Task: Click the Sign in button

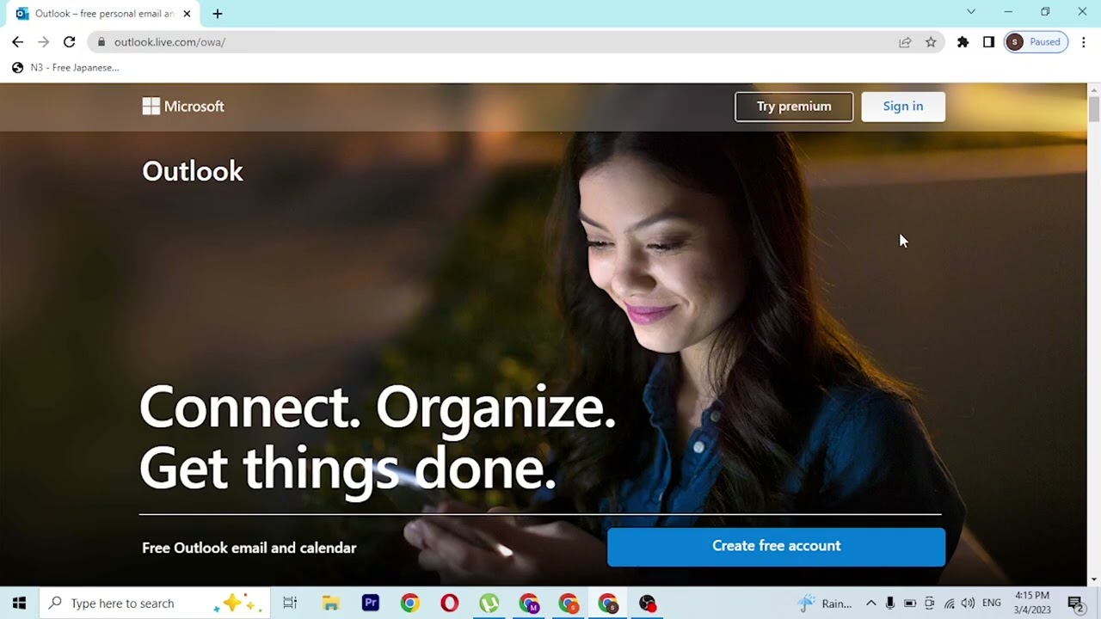Action: [x=903, y=107]
